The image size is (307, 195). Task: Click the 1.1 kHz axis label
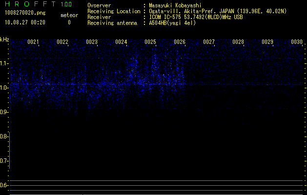pyautogui.click(x=3, y=63)
